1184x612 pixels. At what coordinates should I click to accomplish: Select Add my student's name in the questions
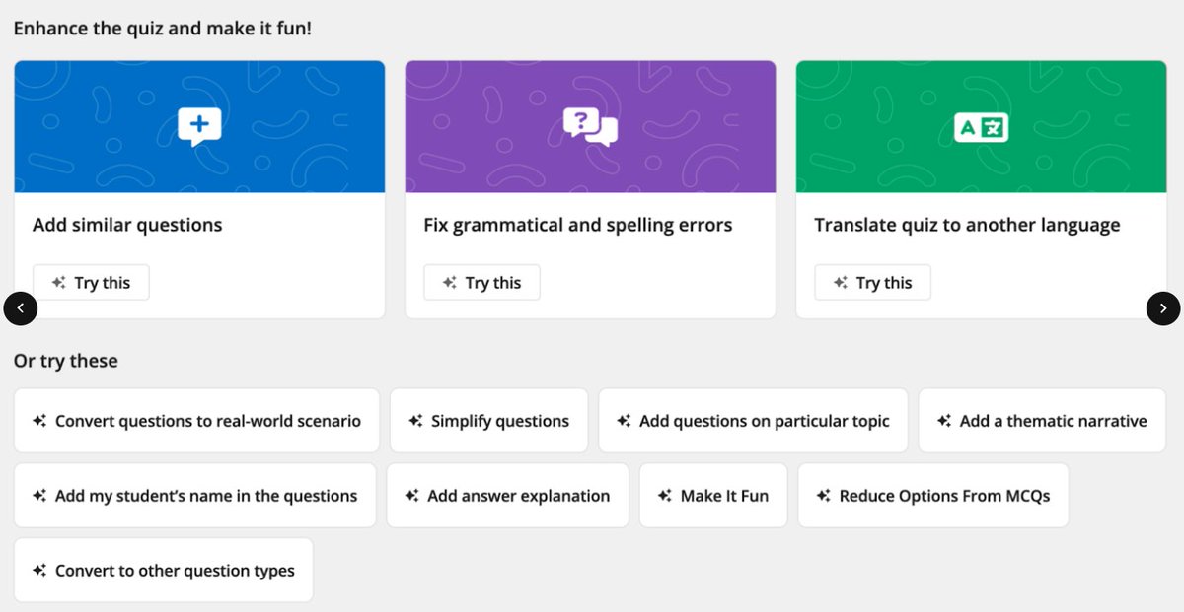point(195,496)
